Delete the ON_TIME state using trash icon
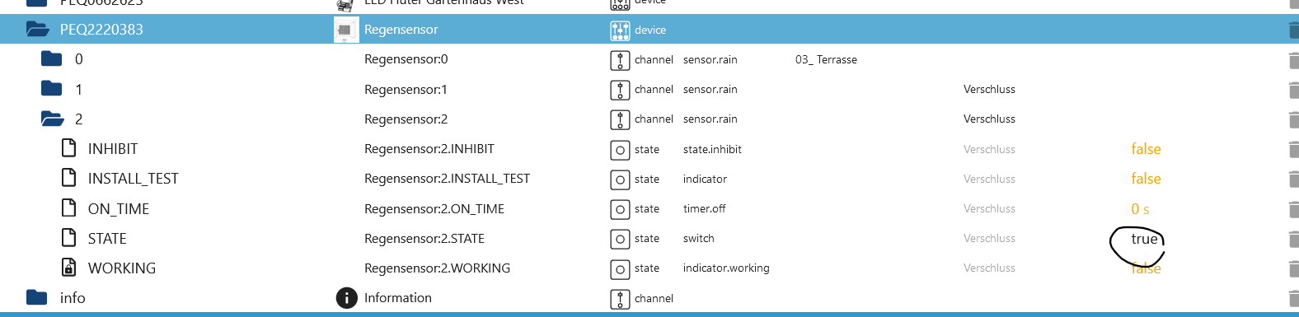Screen dimensions: 1299x317 1292,209
